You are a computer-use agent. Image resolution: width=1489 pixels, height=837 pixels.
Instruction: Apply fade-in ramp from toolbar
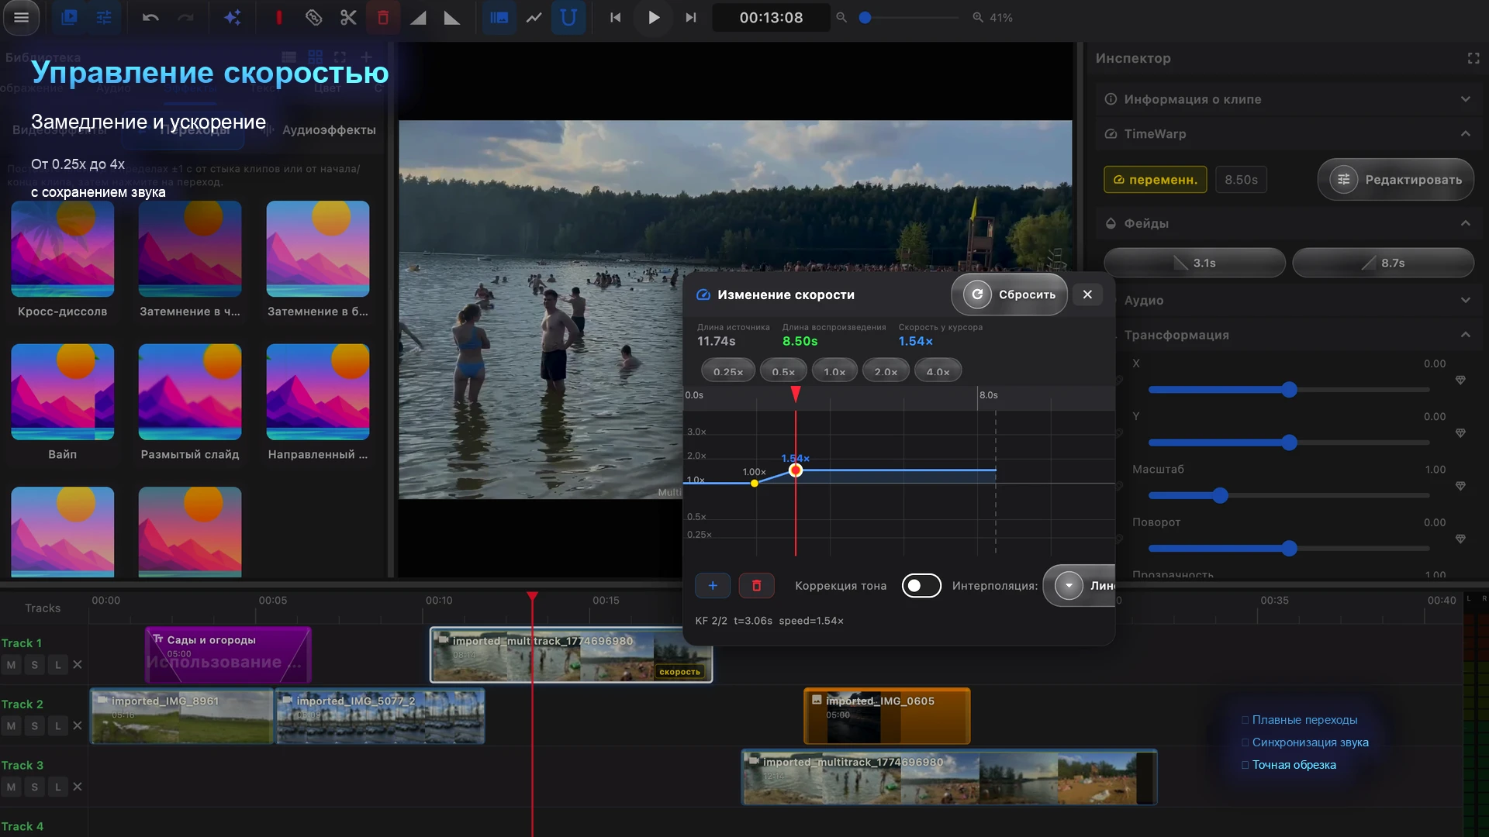coord(418,17)
